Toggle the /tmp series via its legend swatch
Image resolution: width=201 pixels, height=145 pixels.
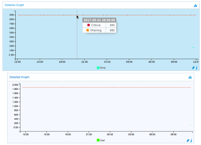click(98, 68)
